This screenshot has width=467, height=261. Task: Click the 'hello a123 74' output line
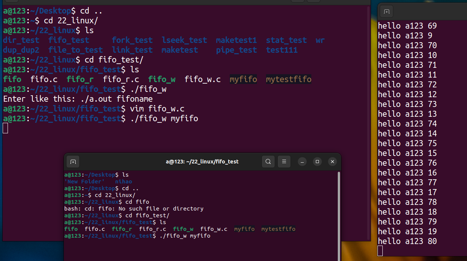(407, 124)
